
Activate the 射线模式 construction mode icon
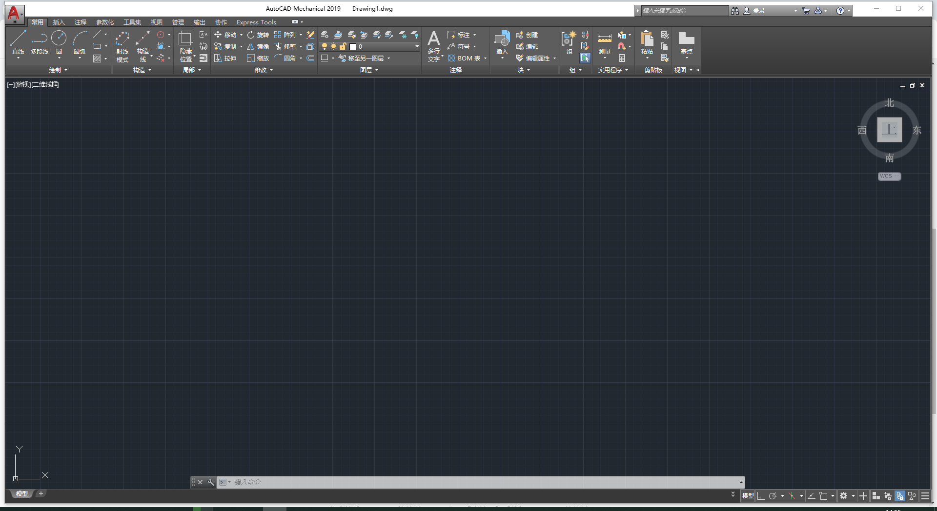coord(122,38)
